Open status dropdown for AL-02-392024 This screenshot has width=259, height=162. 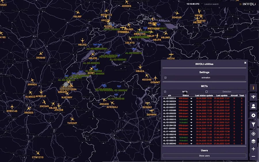(x=191, y=101)
